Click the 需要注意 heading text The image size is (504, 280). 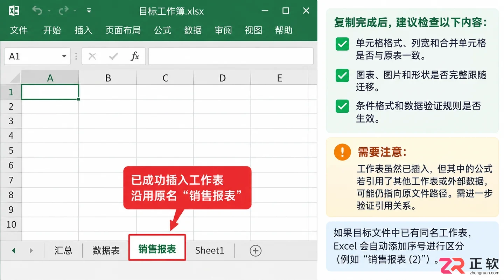pyautogui.click(x=383, y=152)
